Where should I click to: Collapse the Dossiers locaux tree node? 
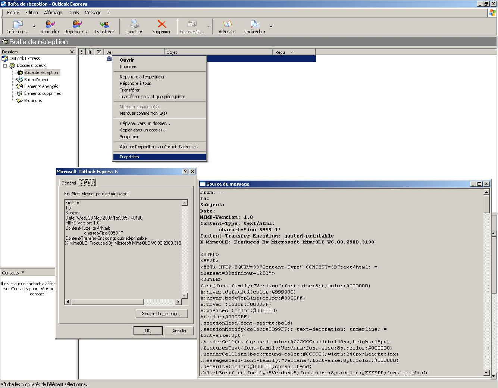(5, 66)
